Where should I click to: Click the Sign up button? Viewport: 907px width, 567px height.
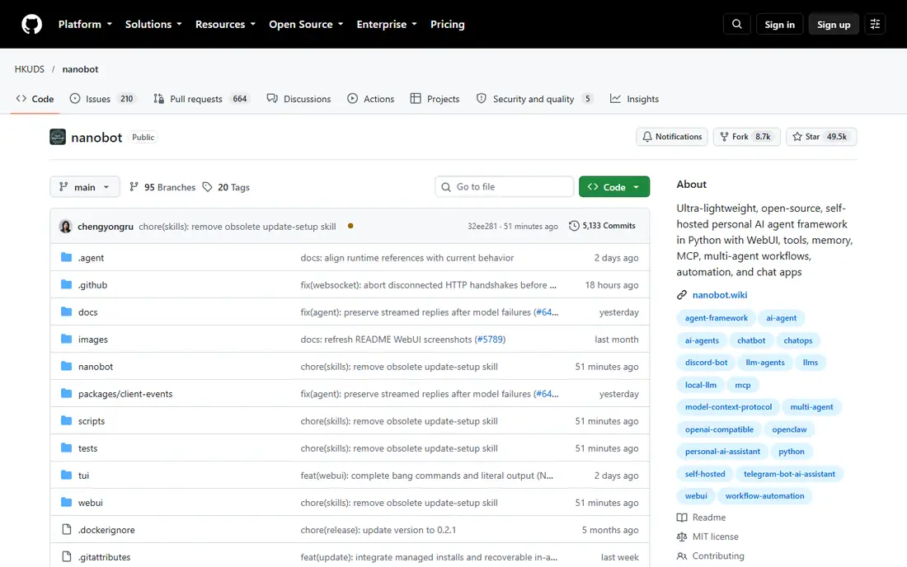point(834,24)
